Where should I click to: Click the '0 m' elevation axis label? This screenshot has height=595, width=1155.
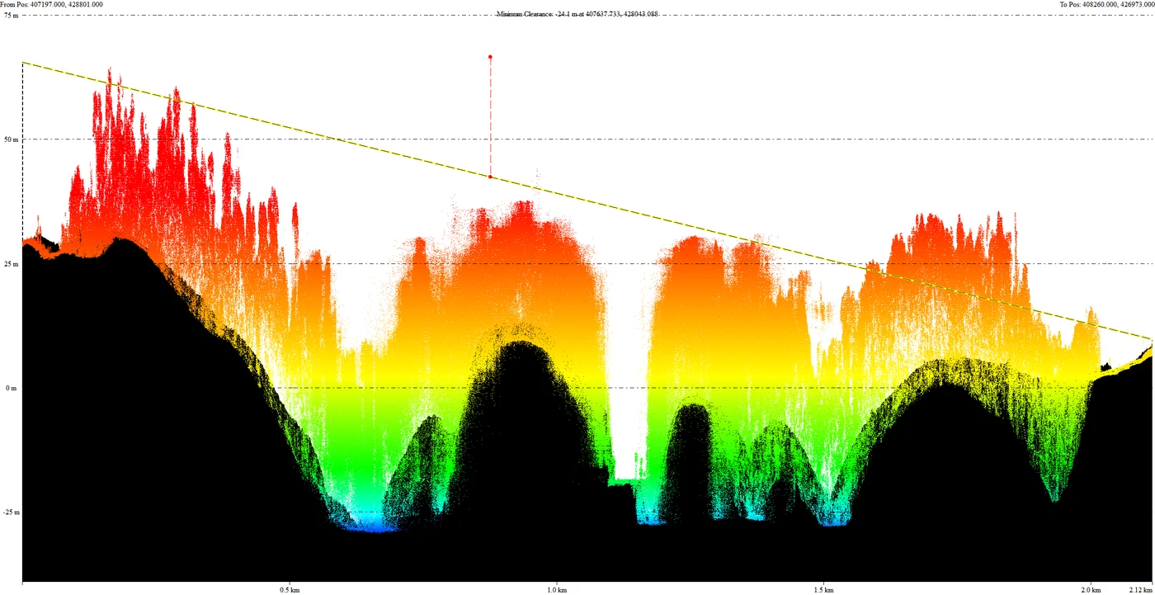point(12,388)
